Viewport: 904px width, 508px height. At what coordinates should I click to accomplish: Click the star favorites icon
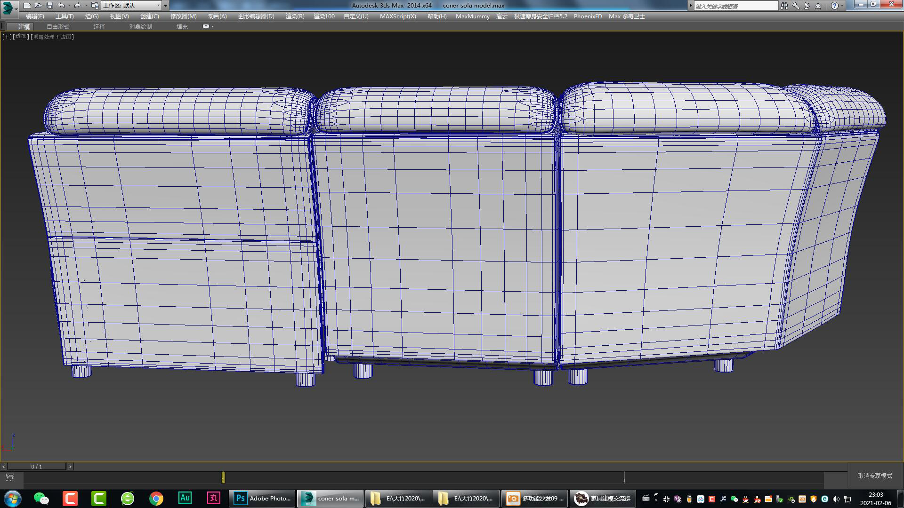818,6
